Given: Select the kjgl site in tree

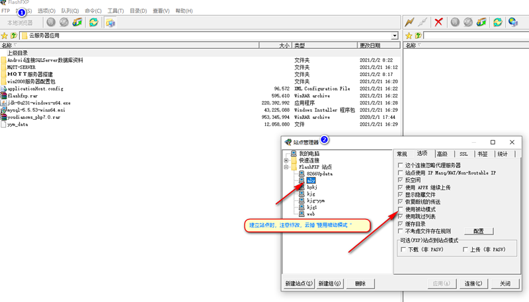Looking at the screenshot, I should pyautogui.click(x=312, y=207).
